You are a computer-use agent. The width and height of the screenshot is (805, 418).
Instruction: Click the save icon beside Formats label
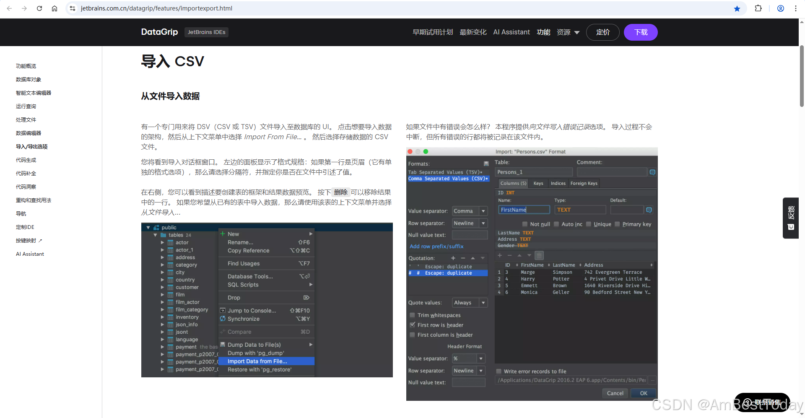(x=486, y=164)
